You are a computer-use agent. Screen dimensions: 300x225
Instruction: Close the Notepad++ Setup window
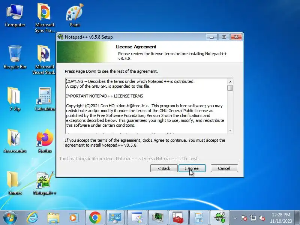pyautogui.click(x=236, y=37)
